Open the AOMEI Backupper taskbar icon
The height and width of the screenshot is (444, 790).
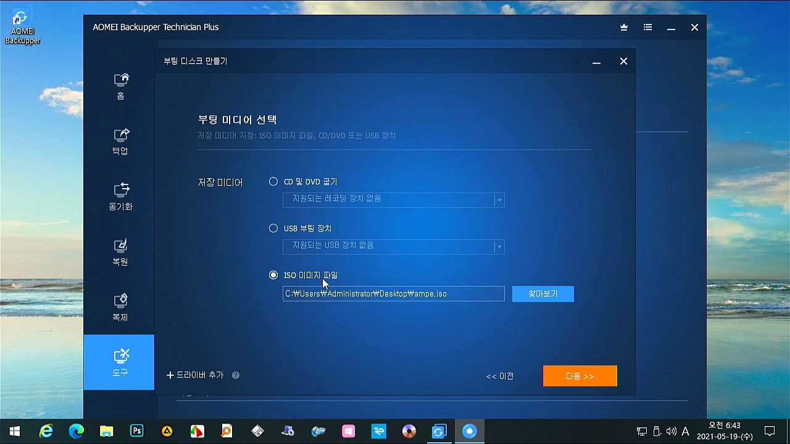439,431
